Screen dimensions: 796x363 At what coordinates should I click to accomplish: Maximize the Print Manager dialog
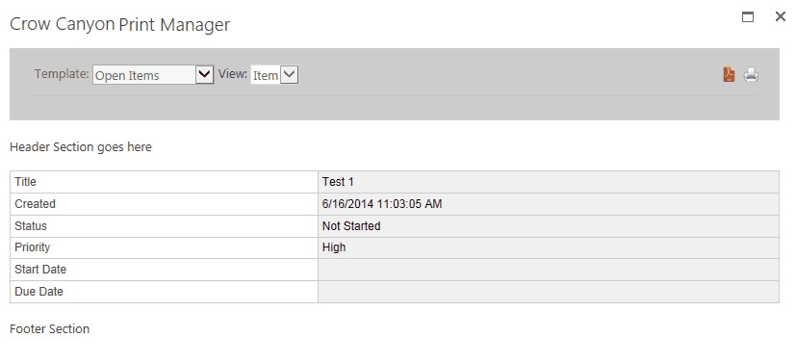747,17
